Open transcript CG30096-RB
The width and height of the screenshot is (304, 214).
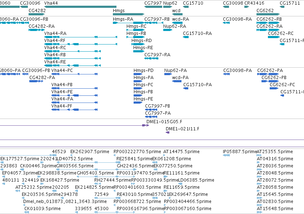34,19
